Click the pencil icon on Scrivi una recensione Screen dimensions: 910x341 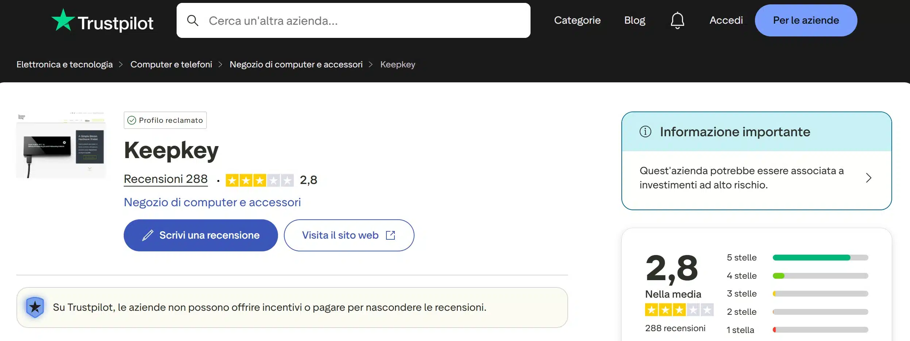coord(147,235)
